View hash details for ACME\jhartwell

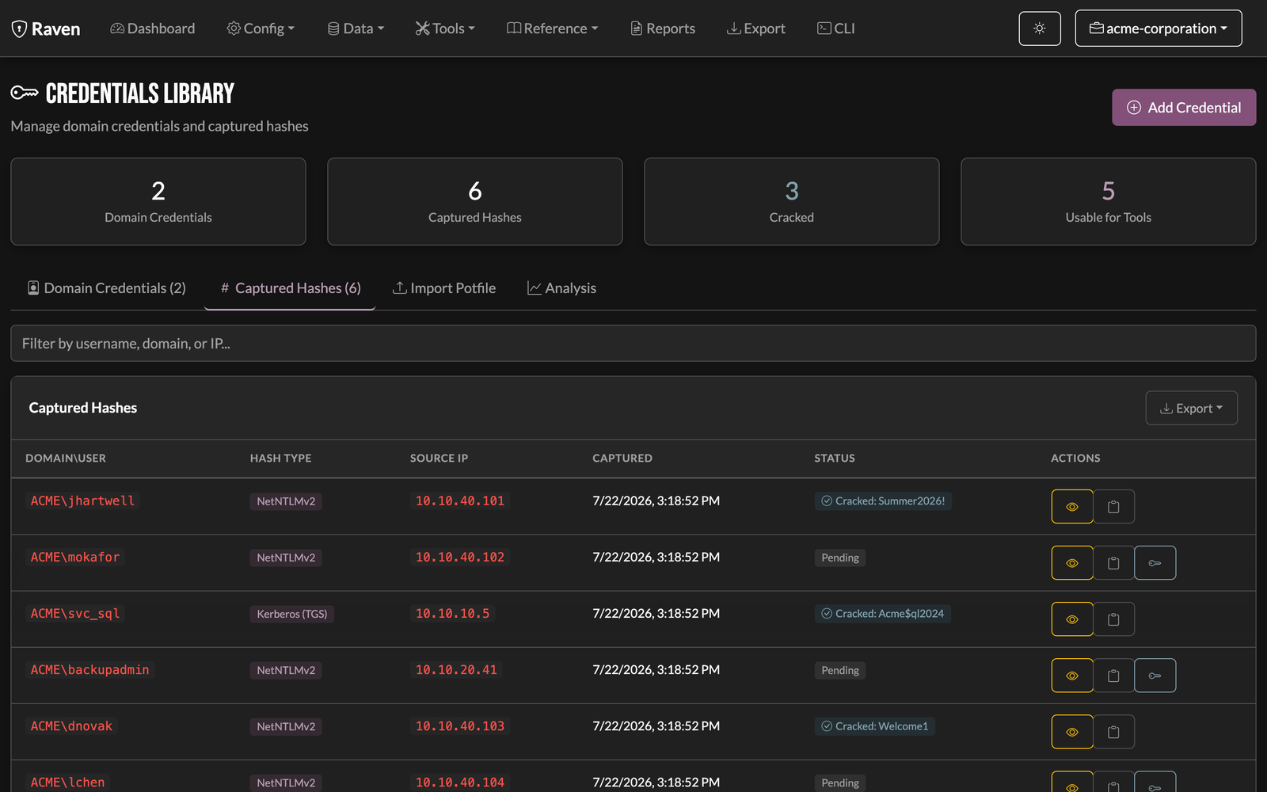pyautogui.click(x=1072, y=507)
